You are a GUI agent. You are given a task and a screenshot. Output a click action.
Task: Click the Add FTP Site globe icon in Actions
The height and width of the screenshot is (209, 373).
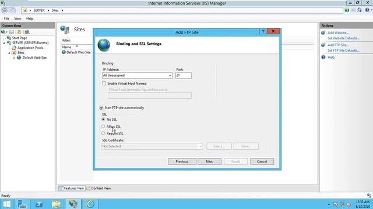(323, 45)
